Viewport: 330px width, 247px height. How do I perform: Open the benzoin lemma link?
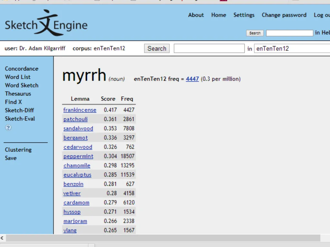coord(73,184)
